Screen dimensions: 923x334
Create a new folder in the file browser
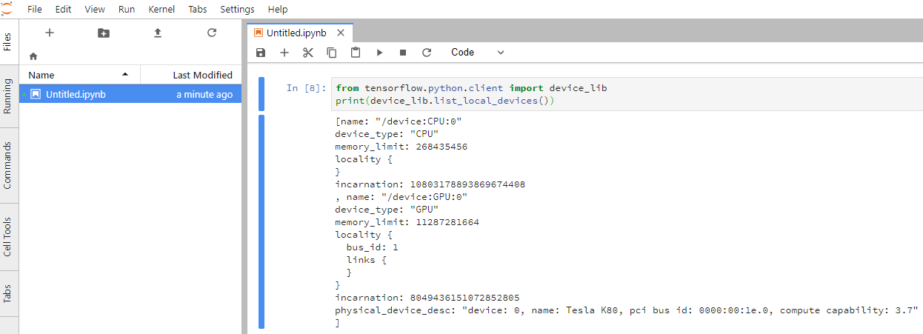click(x=104, y=33)
